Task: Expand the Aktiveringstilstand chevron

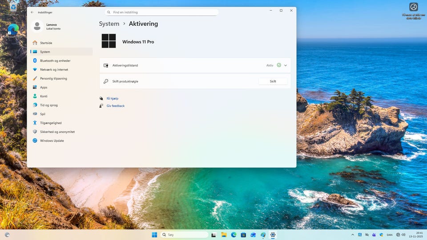Action: 286,65
